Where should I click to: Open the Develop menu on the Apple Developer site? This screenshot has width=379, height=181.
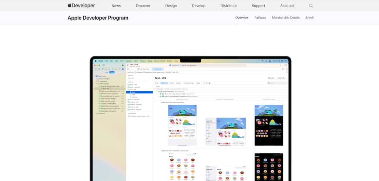(x=198, y=6)
